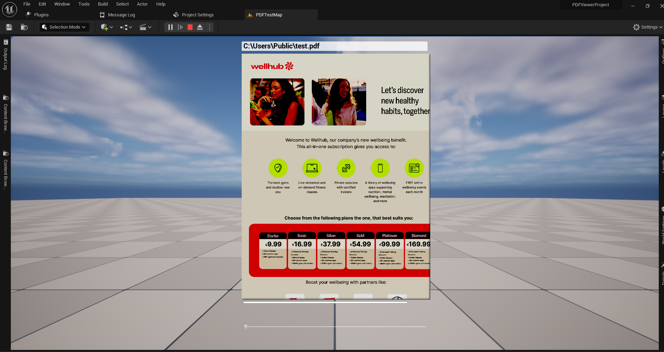Select the Starter €9.99 plan card
The height and width of the screenshot is (352, 664).
coord(273,251)
